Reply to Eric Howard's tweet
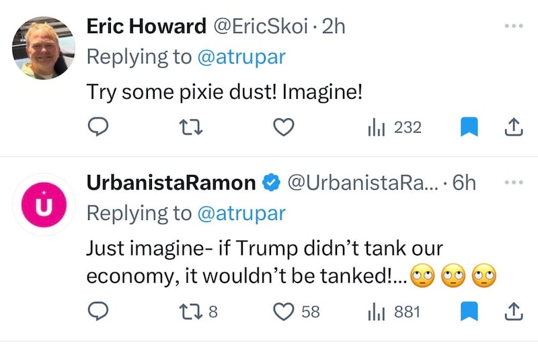The image size is (538, 349). pyautogui.click(x=98, y=126)
